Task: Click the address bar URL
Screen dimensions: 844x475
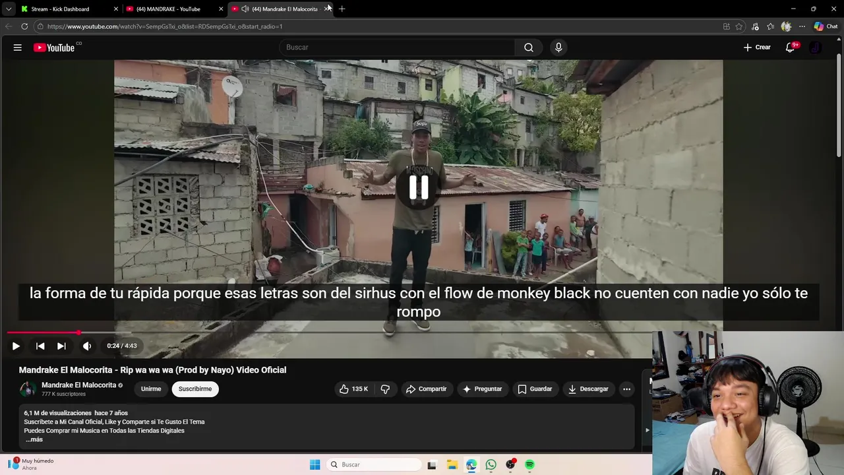Action: 165,26
